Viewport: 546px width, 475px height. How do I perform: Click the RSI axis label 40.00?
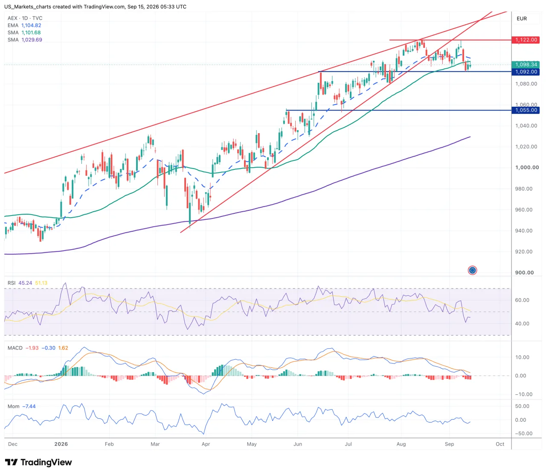[522, 323]
